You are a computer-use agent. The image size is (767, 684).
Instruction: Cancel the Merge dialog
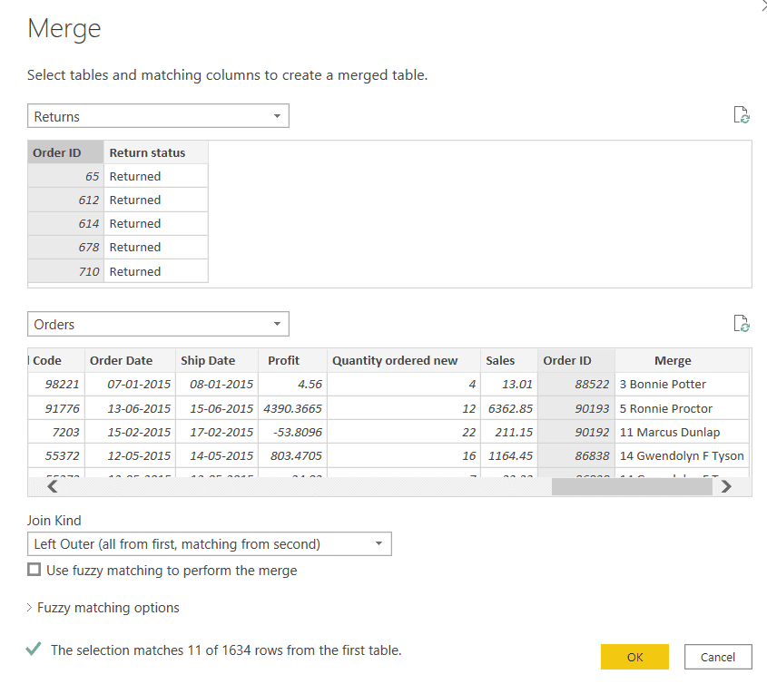(x=718, y=656)
